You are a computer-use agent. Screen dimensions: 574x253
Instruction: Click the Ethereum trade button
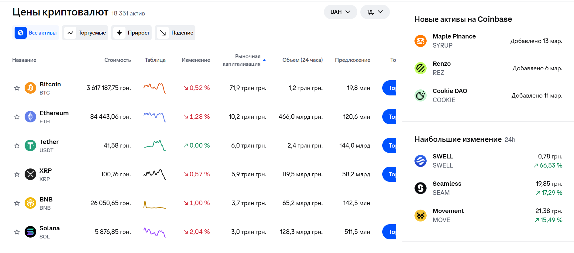click(389, 117)
